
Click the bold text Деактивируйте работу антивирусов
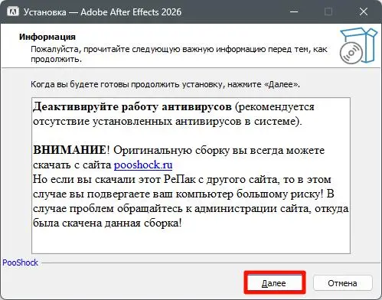[x=132, y=106]
